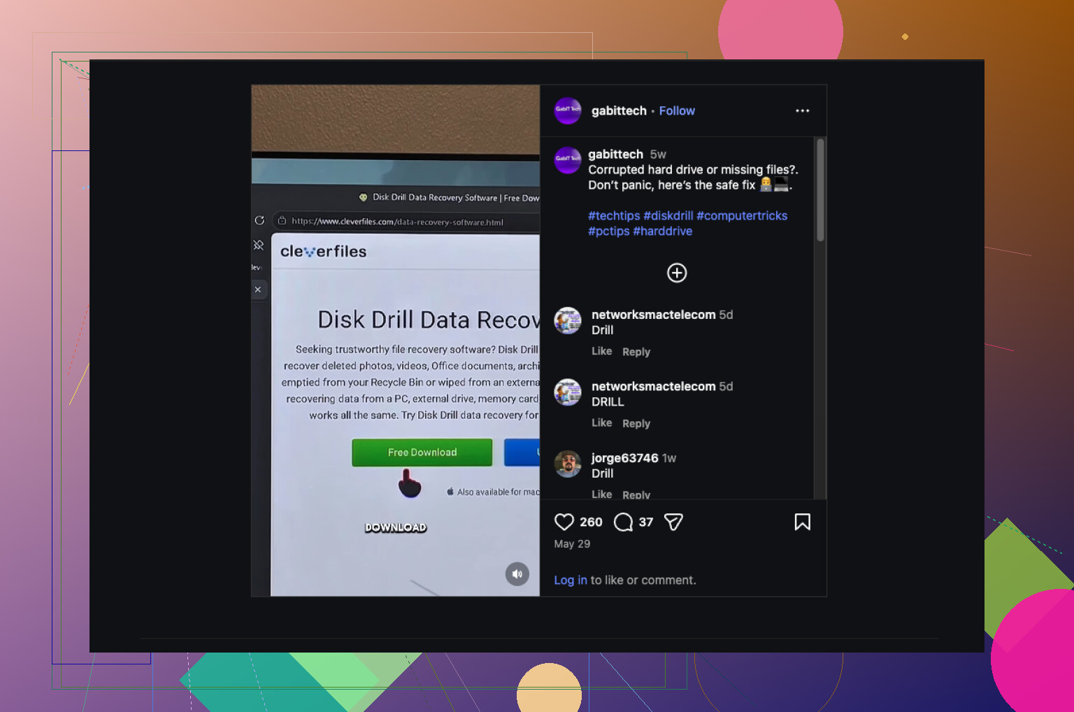Load more comments with plus circle

pos(677,273)
